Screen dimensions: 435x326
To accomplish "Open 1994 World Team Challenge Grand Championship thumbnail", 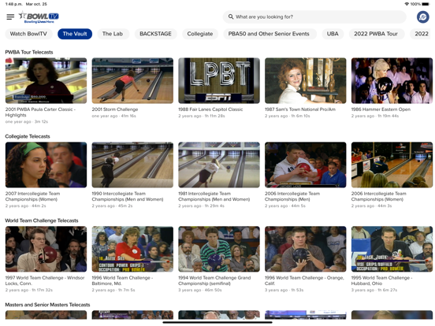I will [x=219, y=249].
